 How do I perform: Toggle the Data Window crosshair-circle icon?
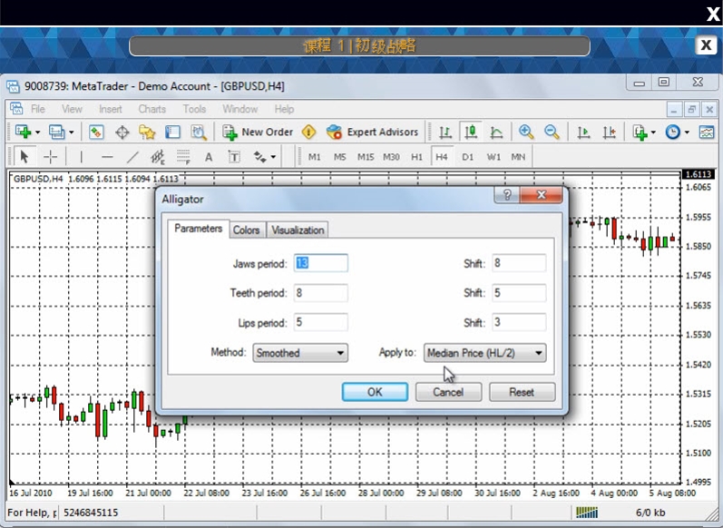point(122,132)
